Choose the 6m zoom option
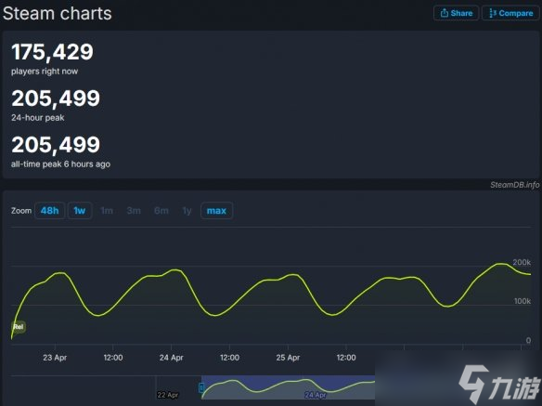542x406 pixels. pyautogui.click(x=161, y=211)
